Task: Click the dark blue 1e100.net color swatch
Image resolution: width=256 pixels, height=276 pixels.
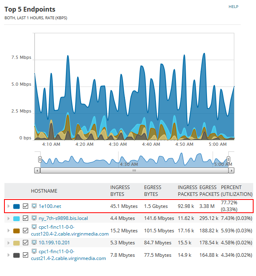Action: click(16, 206)
